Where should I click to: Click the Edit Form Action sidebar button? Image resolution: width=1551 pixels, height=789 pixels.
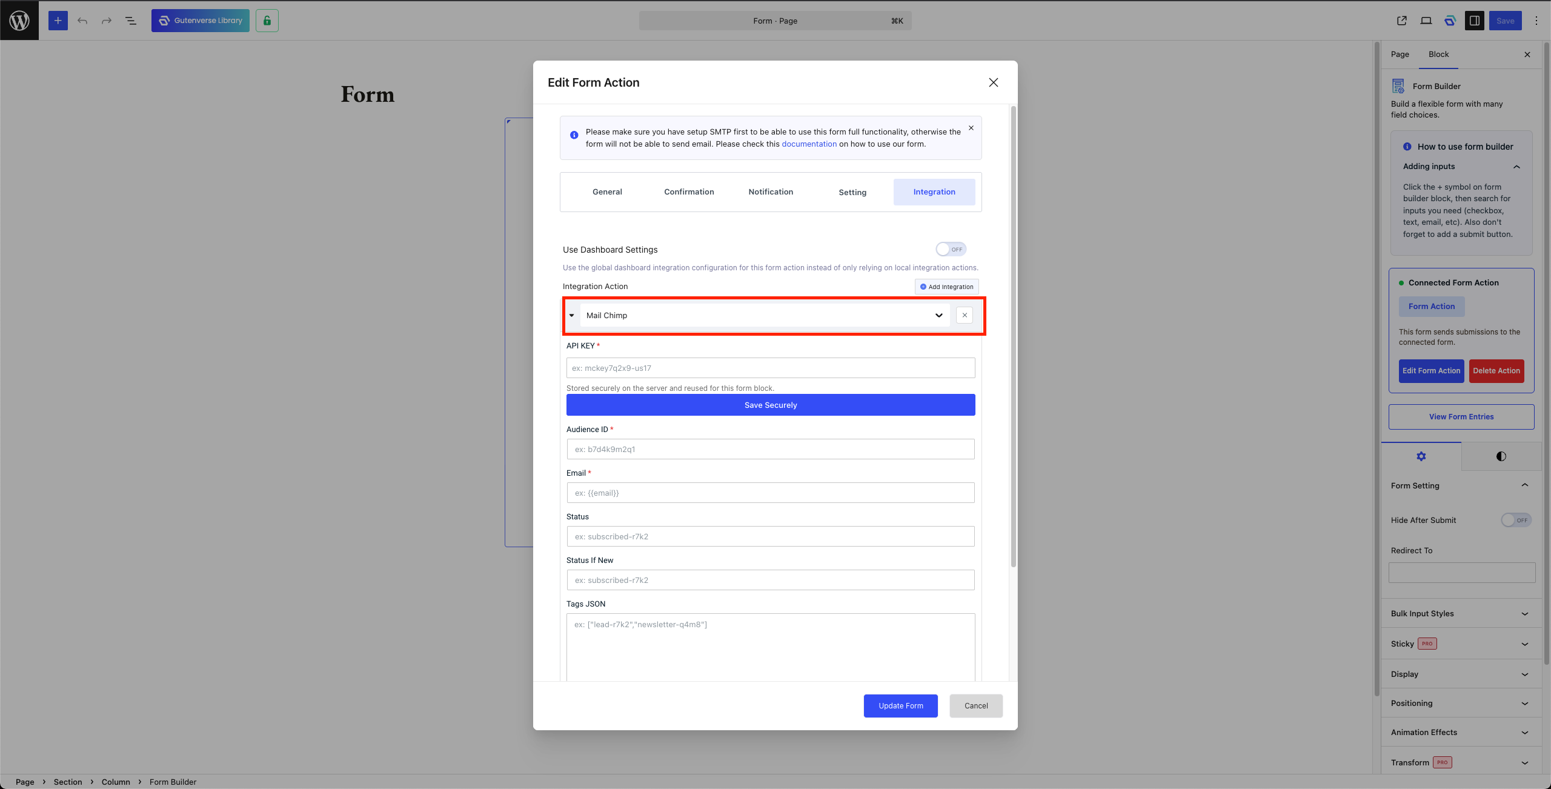point(1431,371)
